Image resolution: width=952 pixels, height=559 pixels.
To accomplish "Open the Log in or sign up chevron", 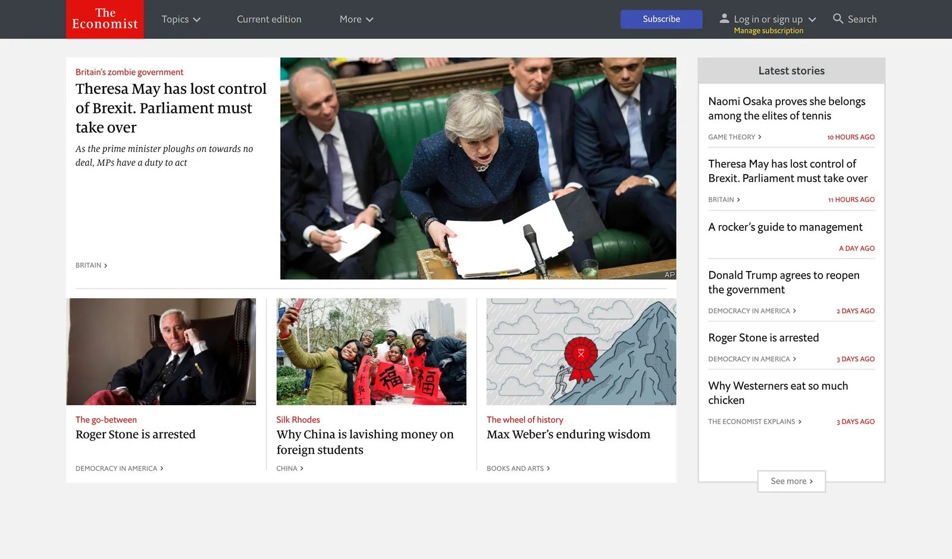I will click(x=812, y=20).
